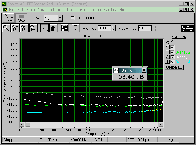Click the Stopped status entry
Viewport: 196px width, 145px height.
tap(20, 140)
